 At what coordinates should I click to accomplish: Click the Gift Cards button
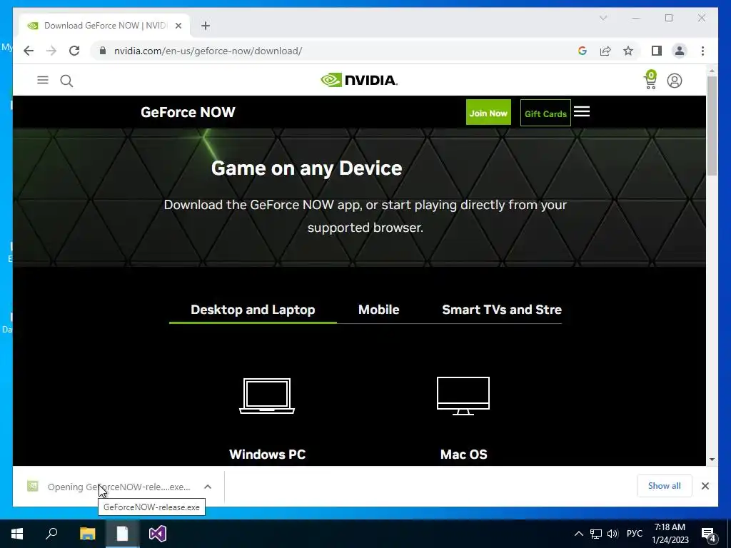(x=545, y=113)
